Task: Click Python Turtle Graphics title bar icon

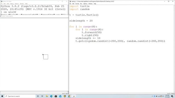Action: (x=1, y=16)
